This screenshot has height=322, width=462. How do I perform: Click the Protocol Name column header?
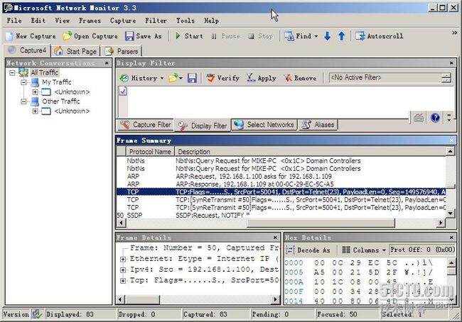pos(150,152)
